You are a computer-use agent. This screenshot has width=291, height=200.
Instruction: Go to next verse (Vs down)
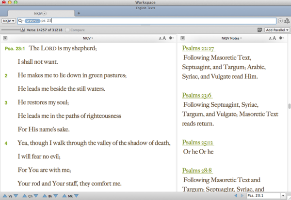(16, 196)
